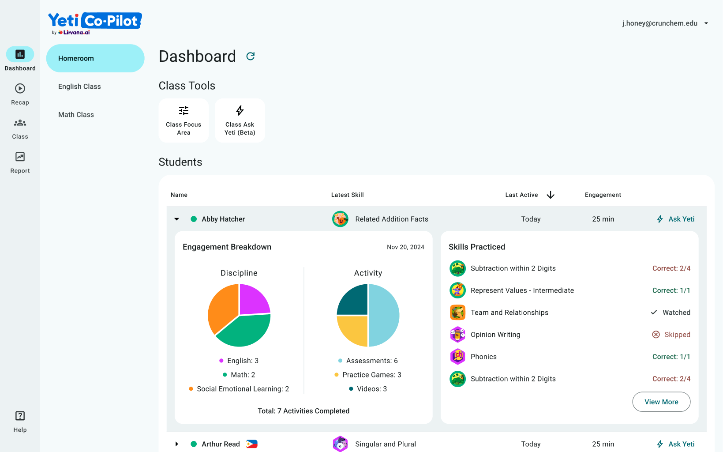
Task: Click the Opinion Writing skill icon
Action: point(457,335)
